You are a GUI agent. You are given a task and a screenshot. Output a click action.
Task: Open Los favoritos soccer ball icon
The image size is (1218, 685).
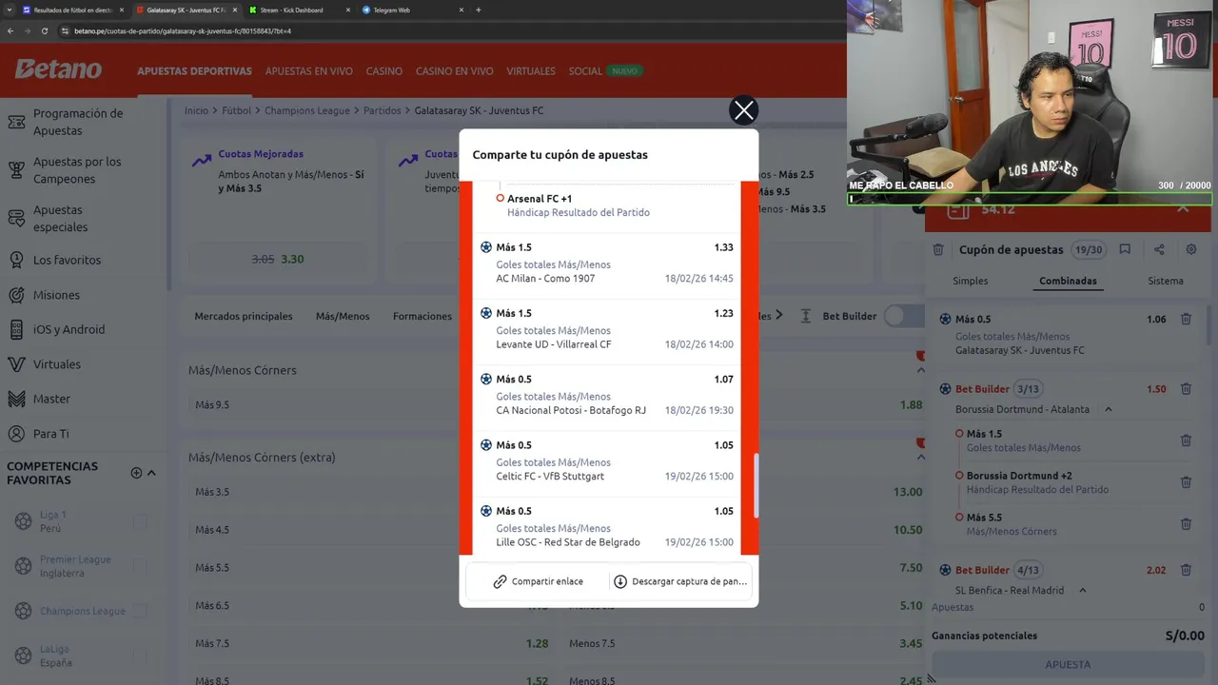click(16, 260)
